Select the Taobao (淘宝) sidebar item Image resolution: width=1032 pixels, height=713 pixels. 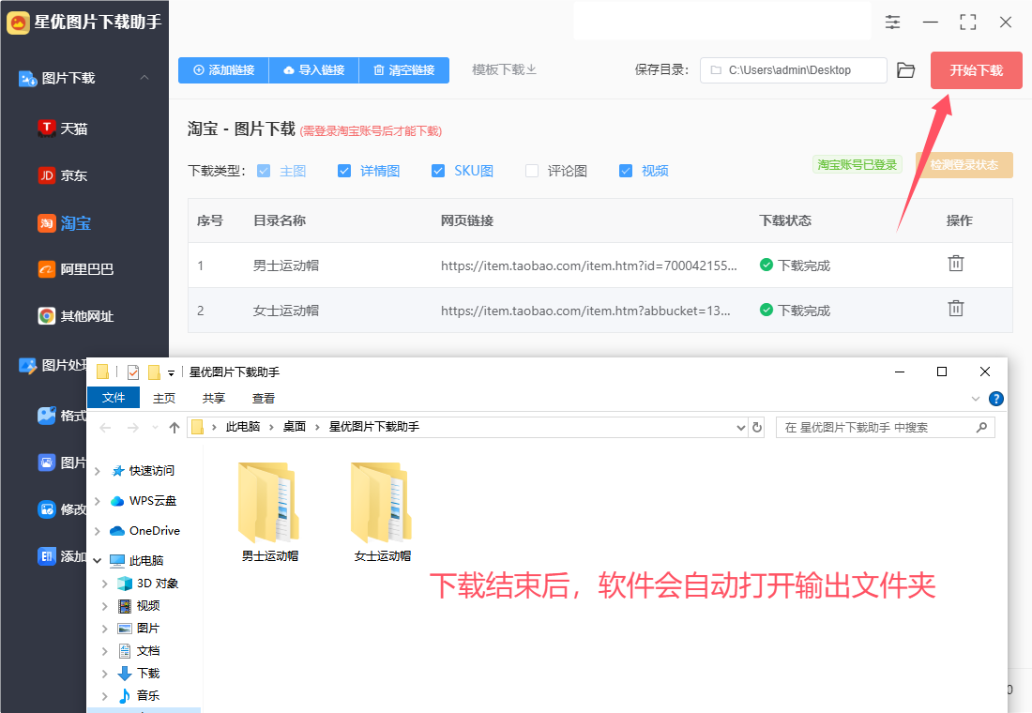[x=65, y=223]
